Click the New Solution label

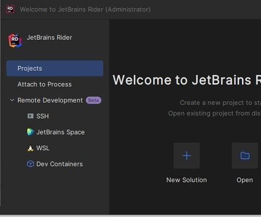[x=187, y=180]
